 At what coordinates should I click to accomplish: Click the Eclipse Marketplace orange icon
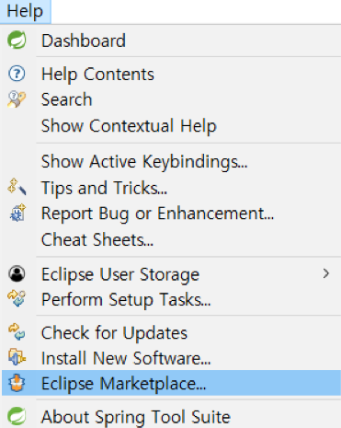point(17,383)
